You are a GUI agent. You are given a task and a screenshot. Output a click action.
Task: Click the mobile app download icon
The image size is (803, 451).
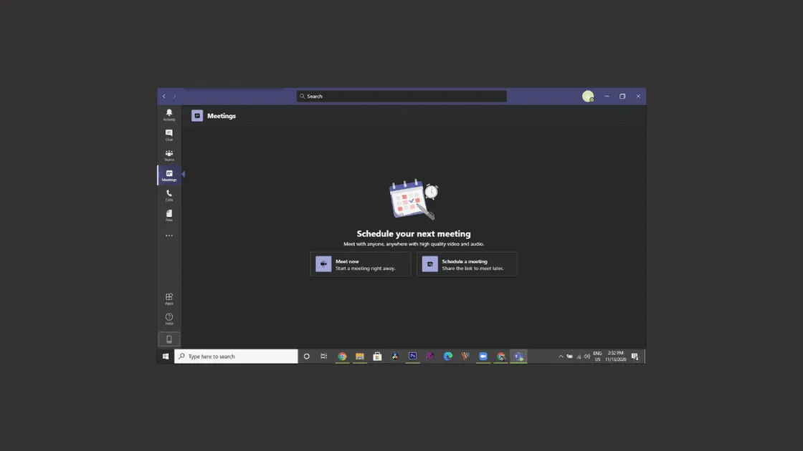coord(168,338)
